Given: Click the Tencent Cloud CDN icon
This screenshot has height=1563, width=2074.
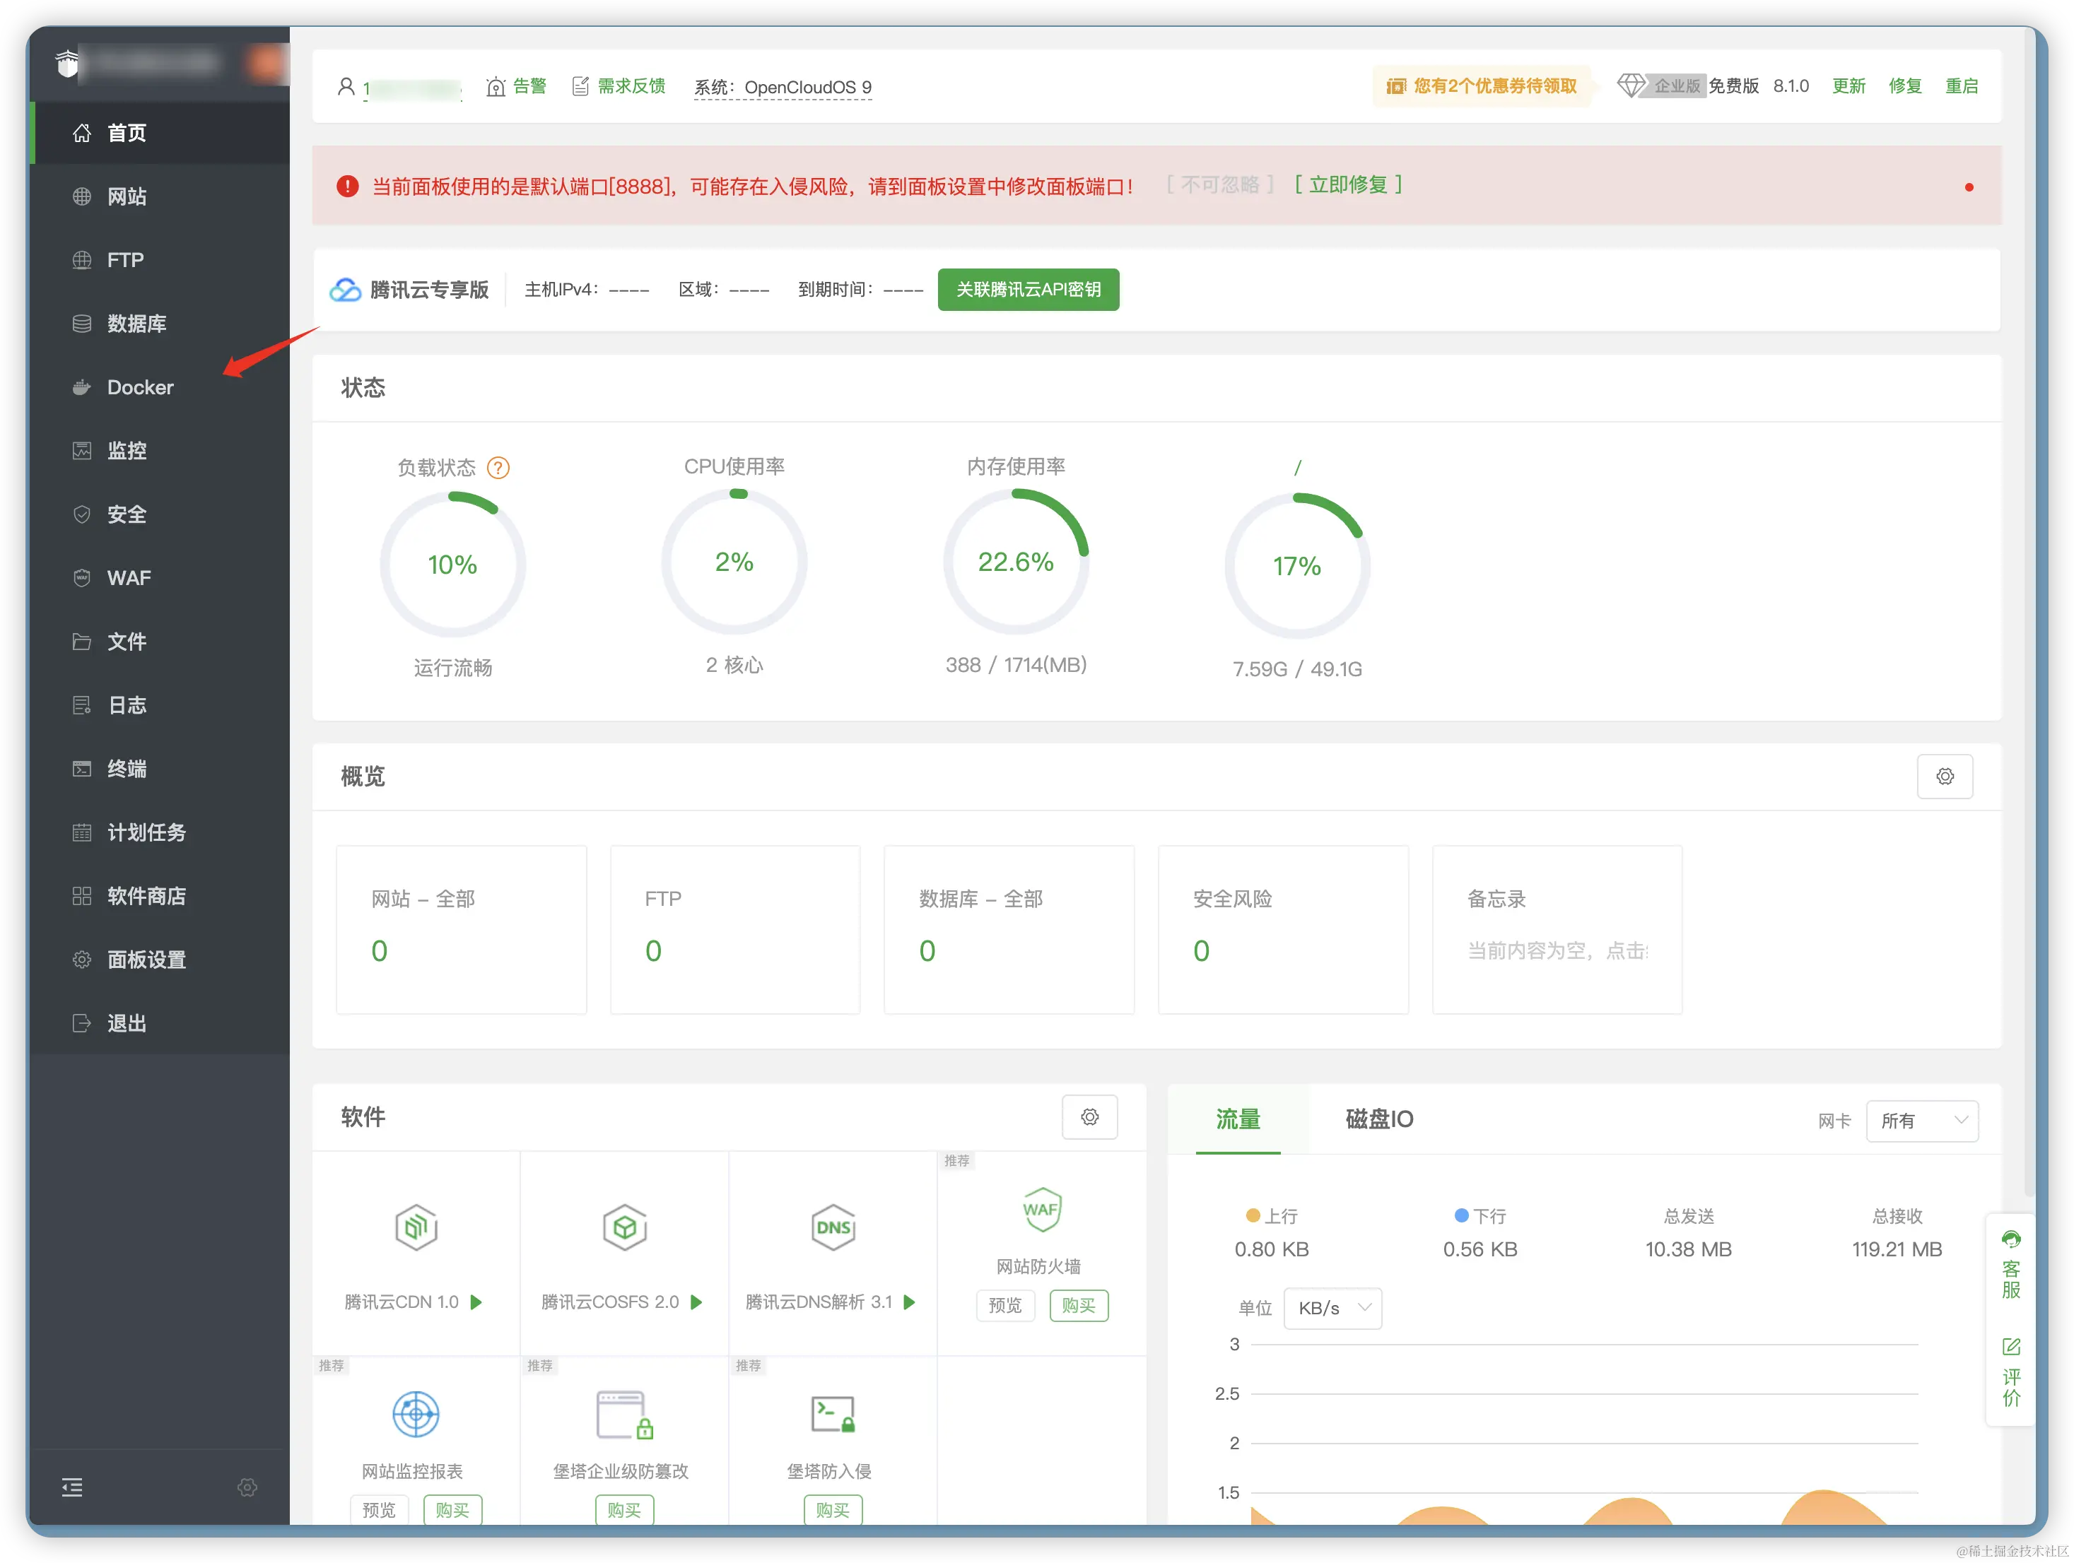Looking at the screenshot, I should (x=416, y=1227).
